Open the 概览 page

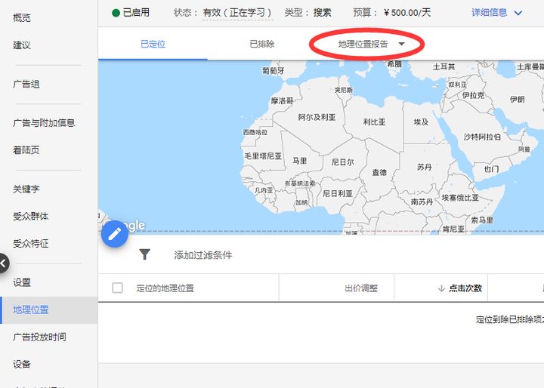click(21, 17)
